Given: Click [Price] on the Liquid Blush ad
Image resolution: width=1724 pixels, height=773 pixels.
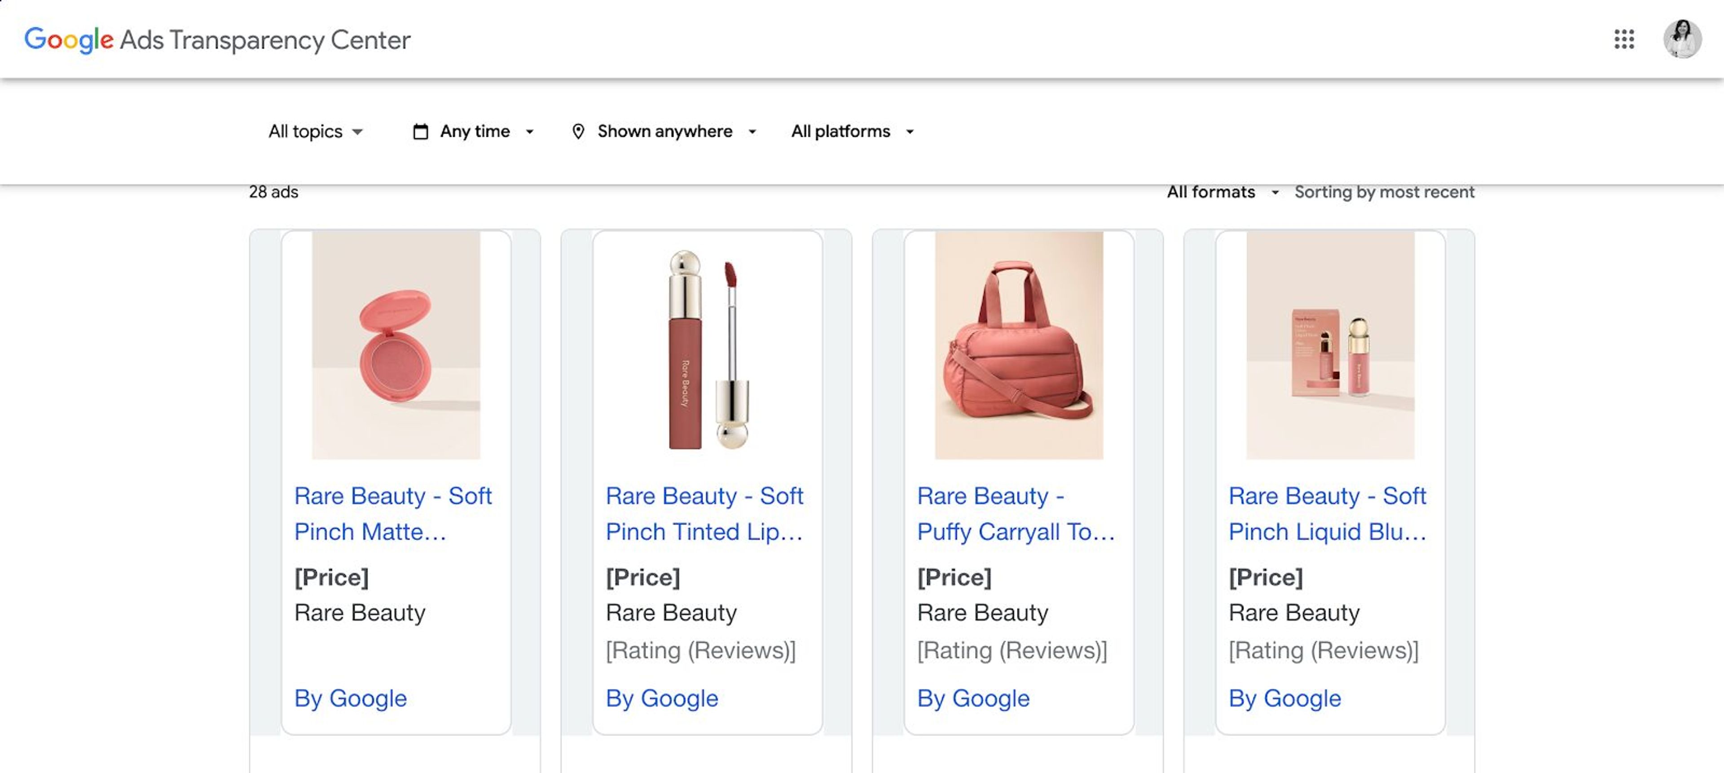Looking at the screenshot, I should point(1266,577).
